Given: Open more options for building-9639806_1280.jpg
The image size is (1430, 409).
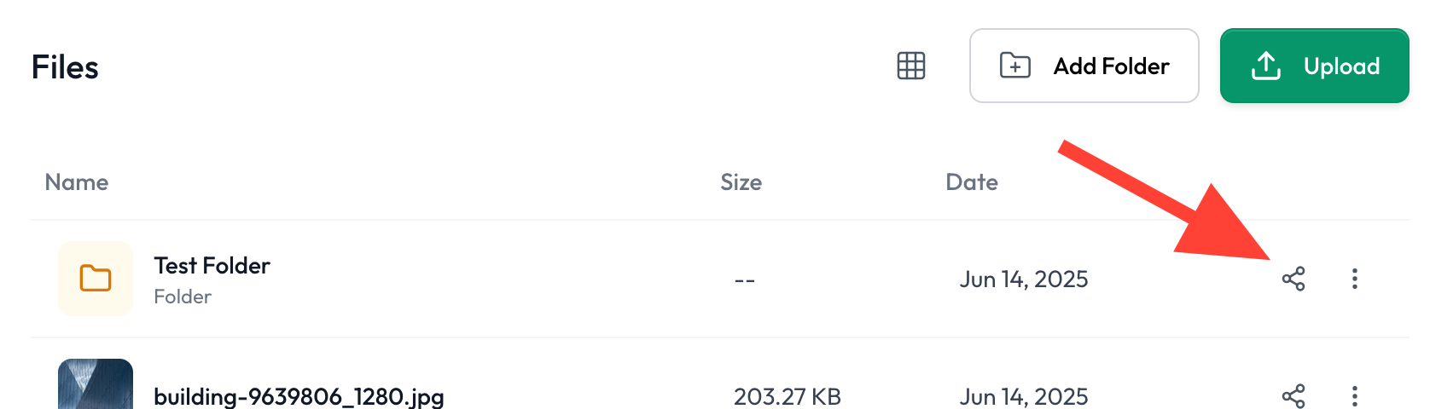Looking at the screenshot, I should point(1355,396).
